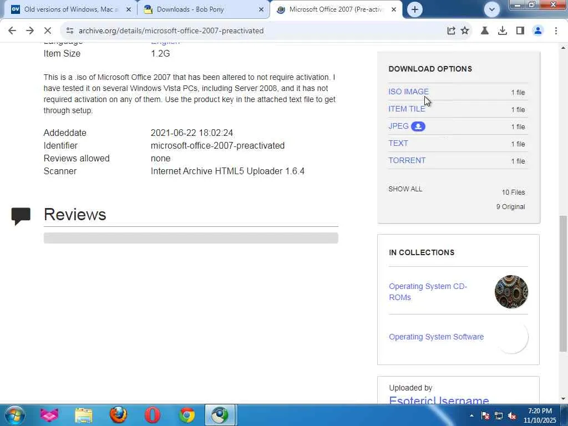The image size is (568, 426).
Task: Click the address bar URL
Action: pos(171,31)
